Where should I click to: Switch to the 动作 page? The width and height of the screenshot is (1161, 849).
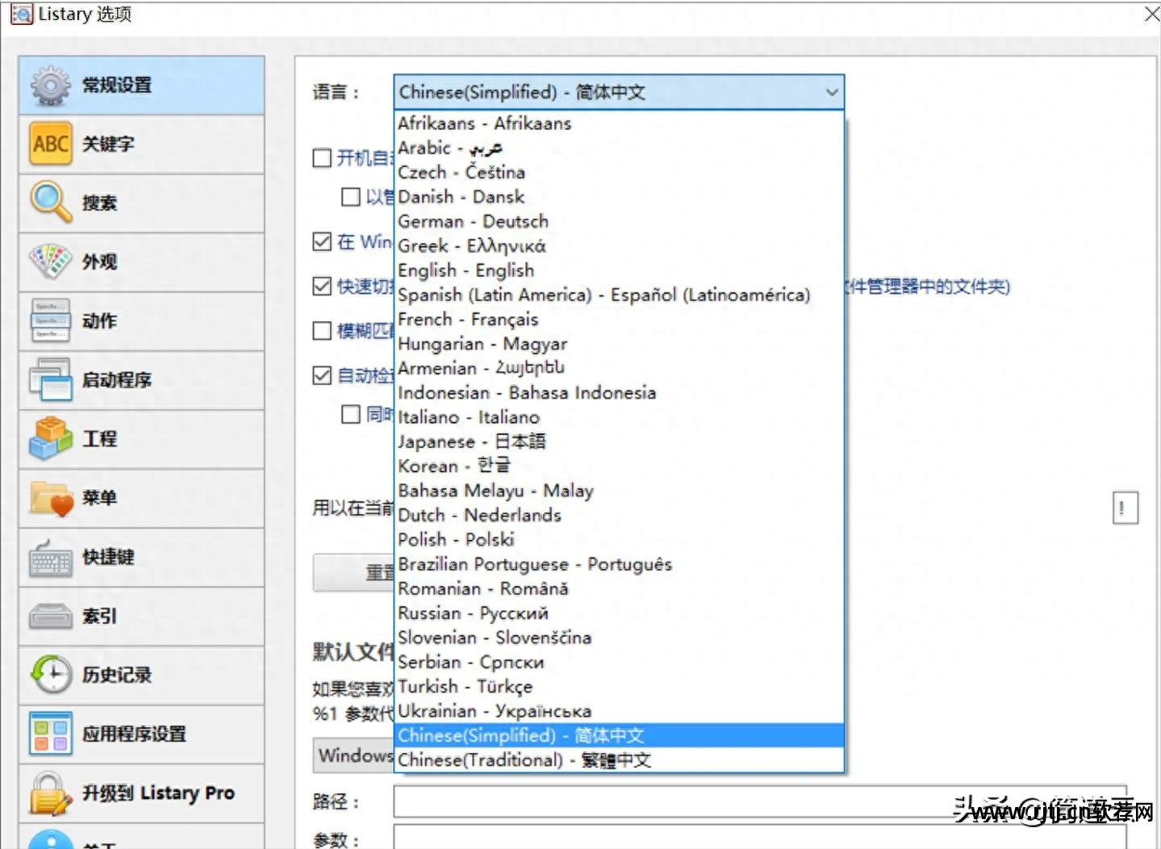point(142,320)
